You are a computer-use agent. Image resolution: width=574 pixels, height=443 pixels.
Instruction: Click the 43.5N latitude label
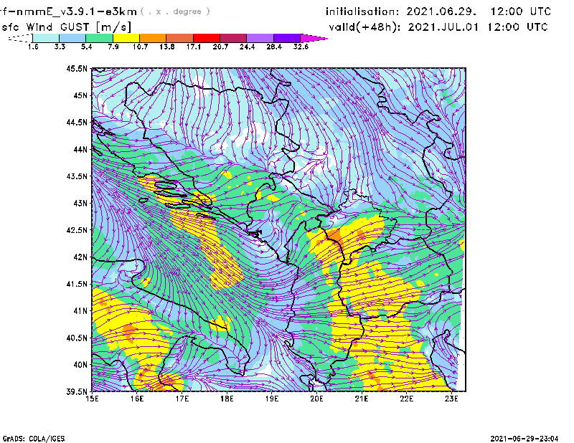tap(77, 176)
